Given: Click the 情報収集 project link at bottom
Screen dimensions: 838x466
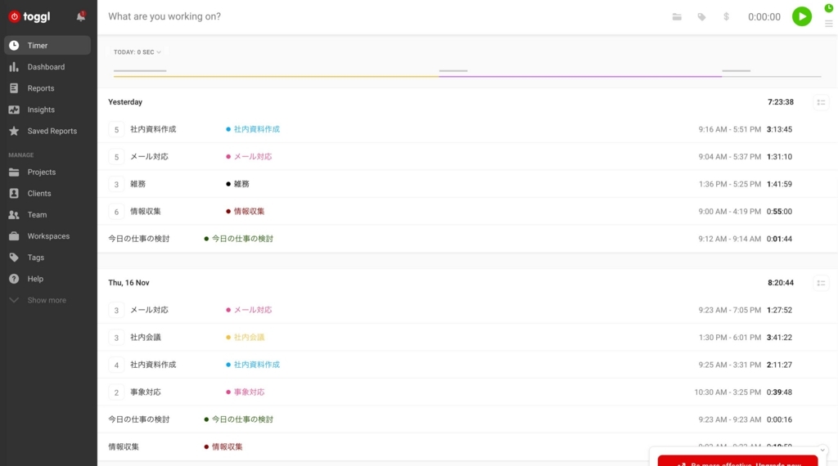Looking at the screenshot, I should [x=228, y=446].
